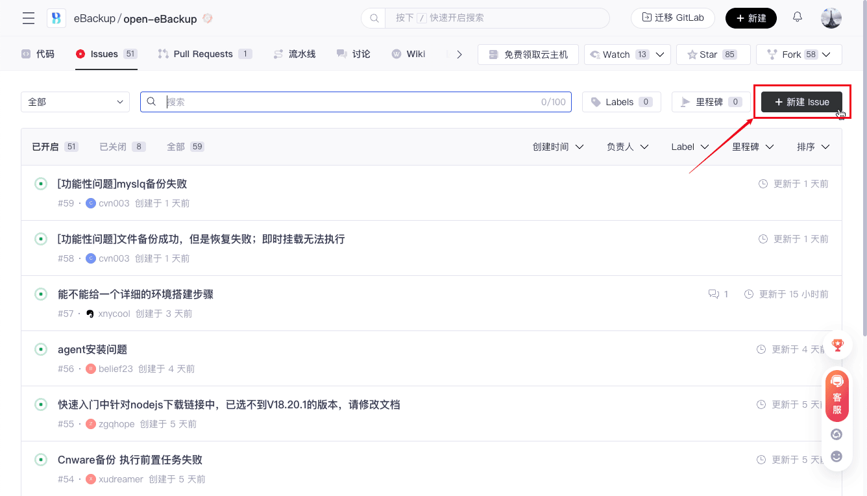
Task: Focus the issue 搜索 input field
Action: tap(350, 102)
